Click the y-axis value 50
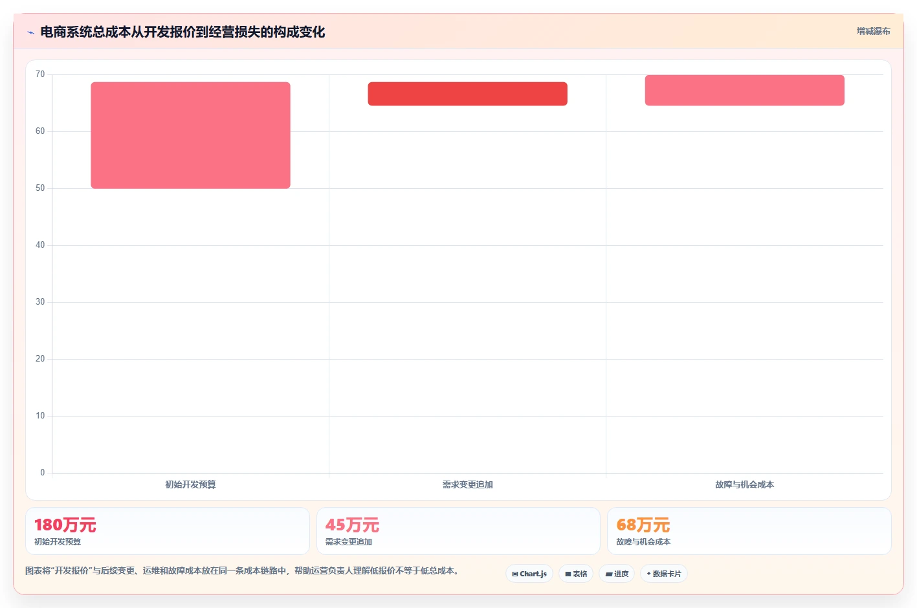917x608 pixels. tap(40, 188)
